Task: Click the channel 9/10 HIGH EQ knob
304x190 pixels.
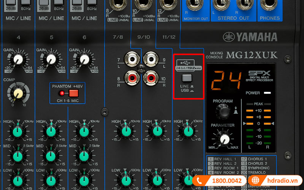Action: click(x=157, y=131)
